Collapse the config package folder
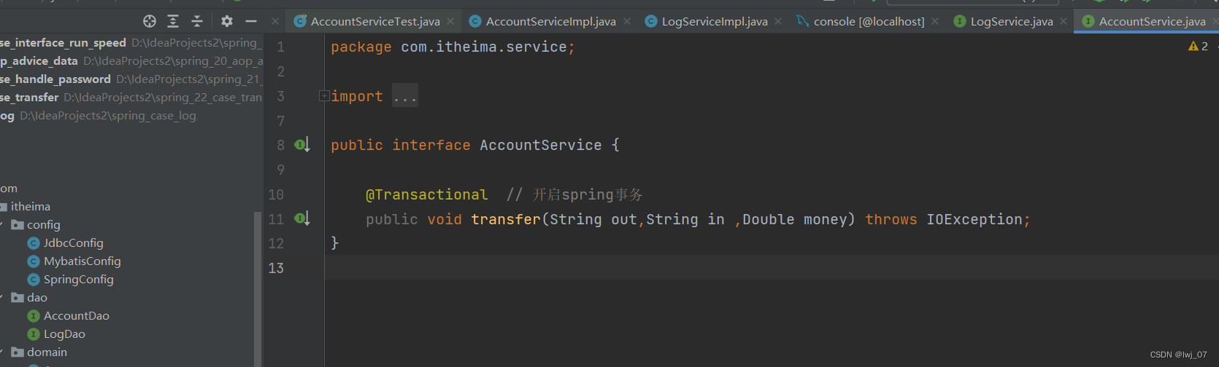Image resolution: width=1219 pixels, height=367 pixels. tap(2, 224)
